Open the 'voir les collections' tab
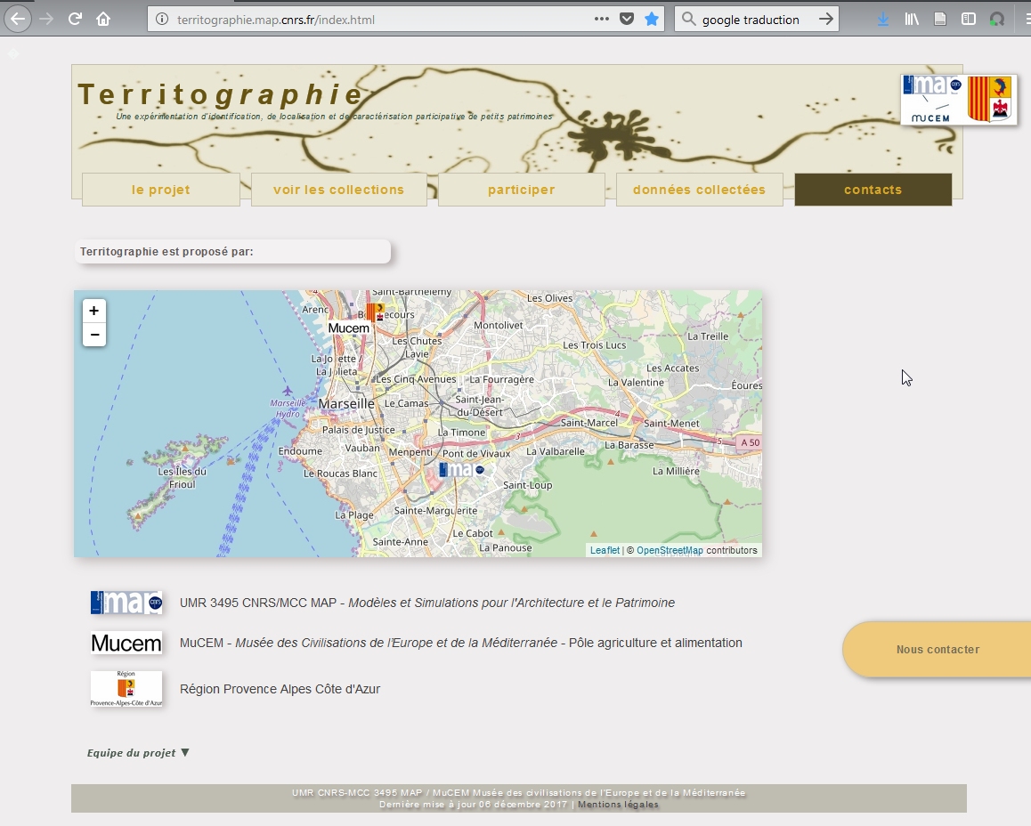 338,190
